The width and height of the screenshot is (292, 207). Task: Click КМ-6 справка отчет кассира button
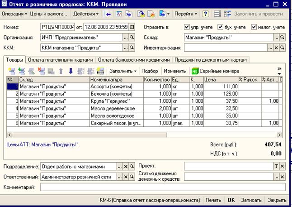(x=150, y=200)
